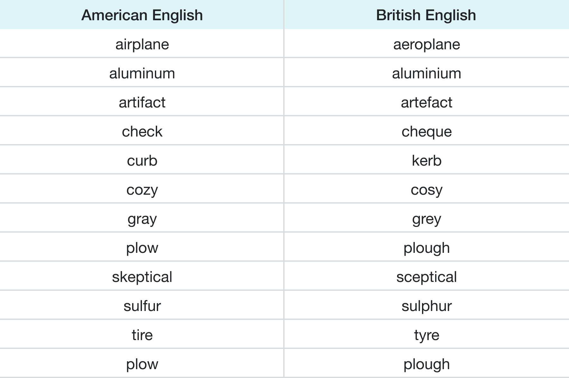Viewport: 569px width, 378px height.
Task: Select the grey cell
Action: [426, 219]
